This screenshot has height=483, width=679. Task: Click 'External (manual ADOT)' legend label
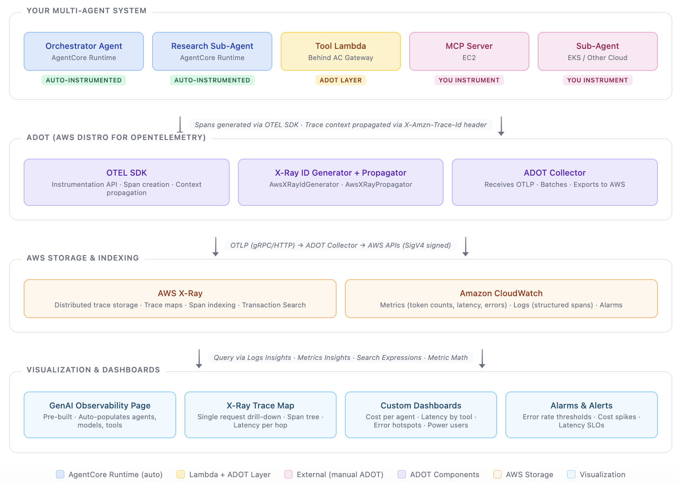pos(340,475)
